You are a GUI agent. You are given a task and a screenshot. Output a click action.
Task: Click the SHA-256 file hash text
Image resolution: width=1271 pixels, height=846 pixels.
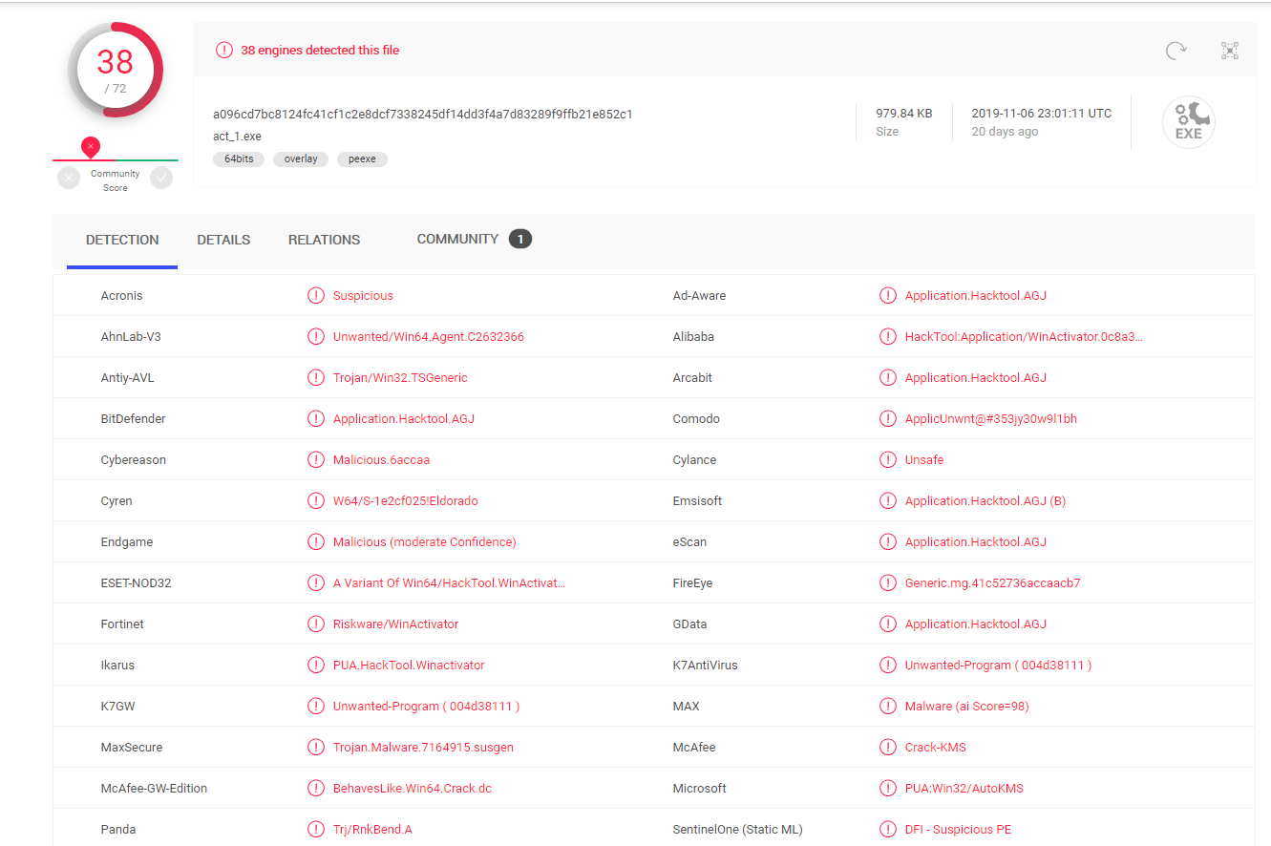[423, 114]
